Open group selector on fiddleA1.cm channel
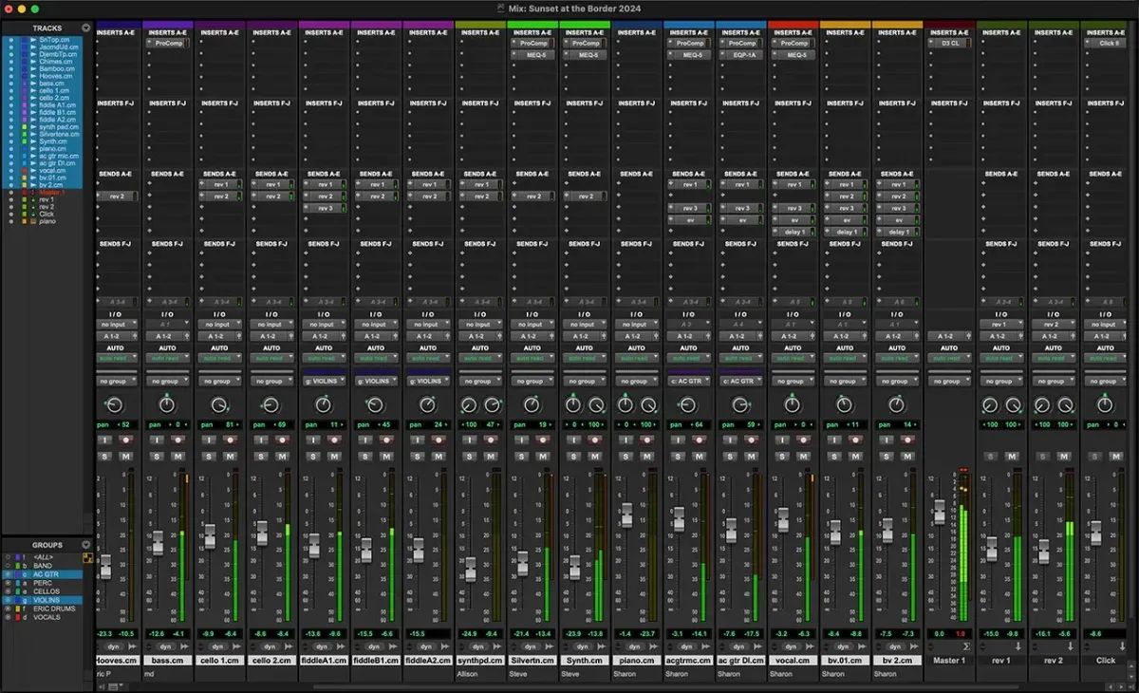1139x693 pixels. [x=323, y=382]
